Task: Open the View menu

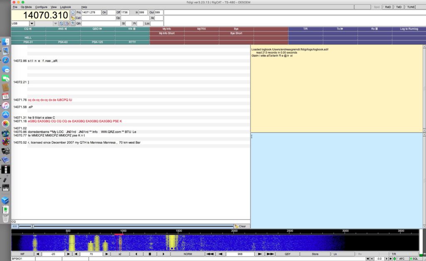Action: click(54, 7)
